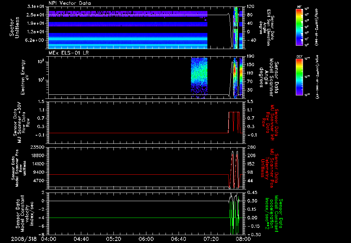
Task: Click the red "MU Scanner Pos Telemetry" label
Action: point(270,168)
